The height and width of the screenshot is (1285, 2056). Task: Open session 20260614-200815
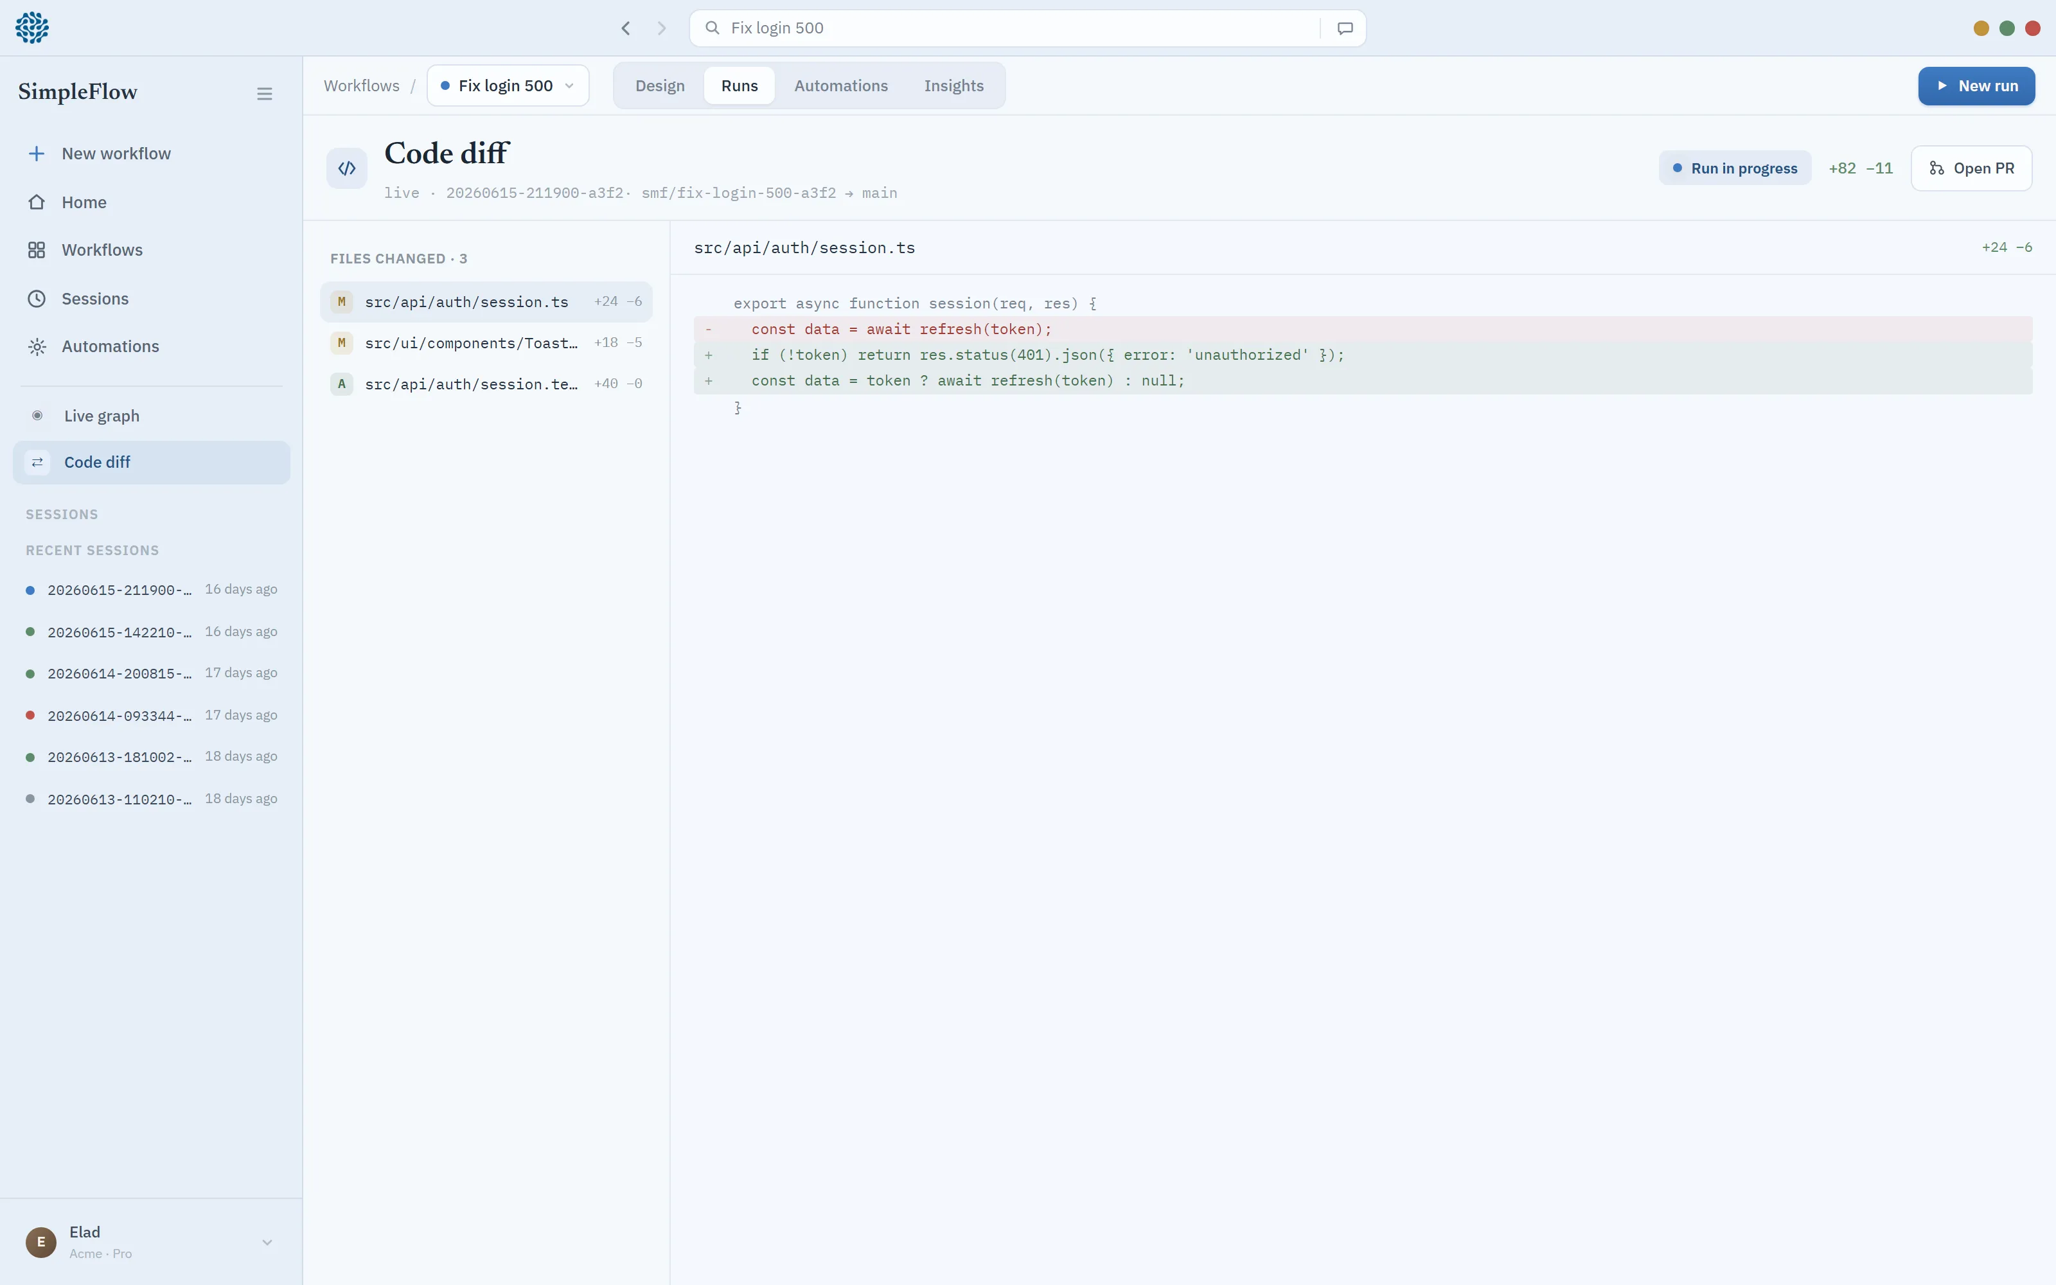pos(151,673)
